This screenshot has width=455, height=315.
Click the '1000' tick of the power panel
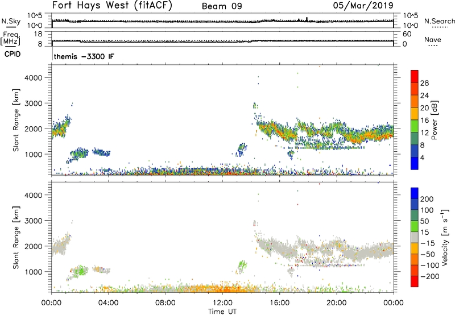click(34, 154)
